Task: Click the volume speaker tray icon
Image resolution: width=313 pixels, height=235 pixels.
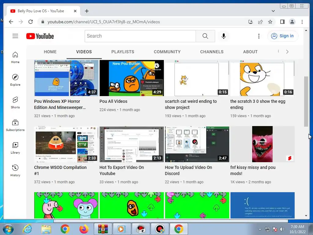Action: 282,229
